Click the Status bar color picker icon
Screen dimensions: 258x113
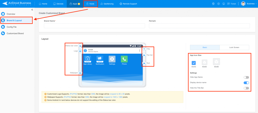click(x=80, y=46)
